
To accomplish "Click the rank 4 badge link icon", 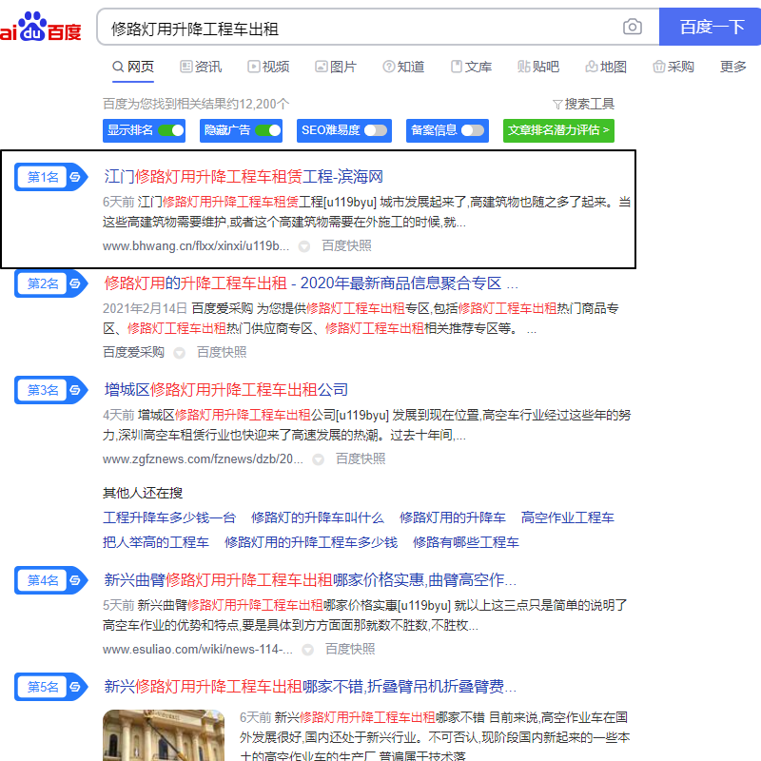I will (x=75, y=580).
